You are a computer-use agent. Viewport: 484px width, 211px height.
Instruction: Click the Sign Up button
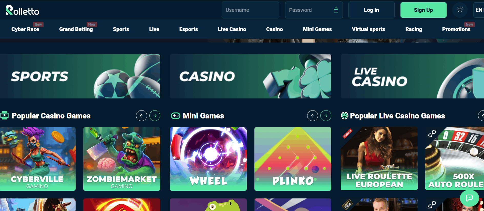(x=423, y=10)
